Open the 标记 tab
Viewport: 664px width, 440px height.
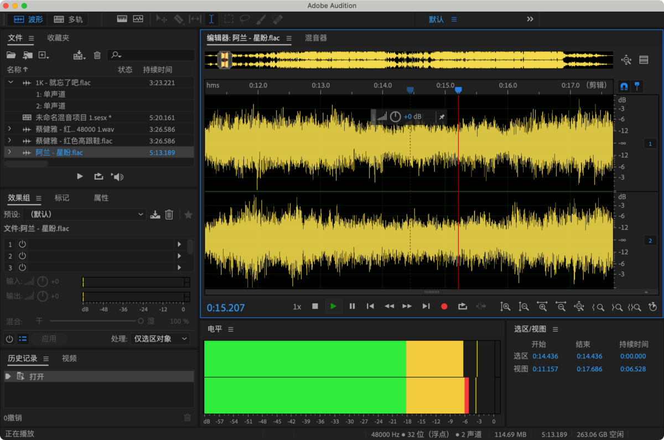[62, 198]
